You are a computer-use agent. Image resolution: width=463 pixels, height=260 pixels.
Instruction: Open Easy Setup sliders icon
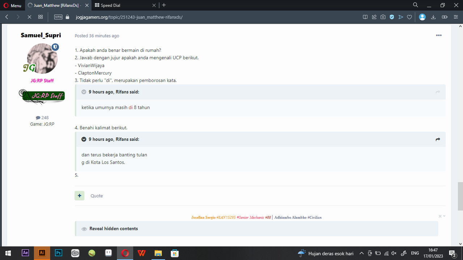click(455, 17)
